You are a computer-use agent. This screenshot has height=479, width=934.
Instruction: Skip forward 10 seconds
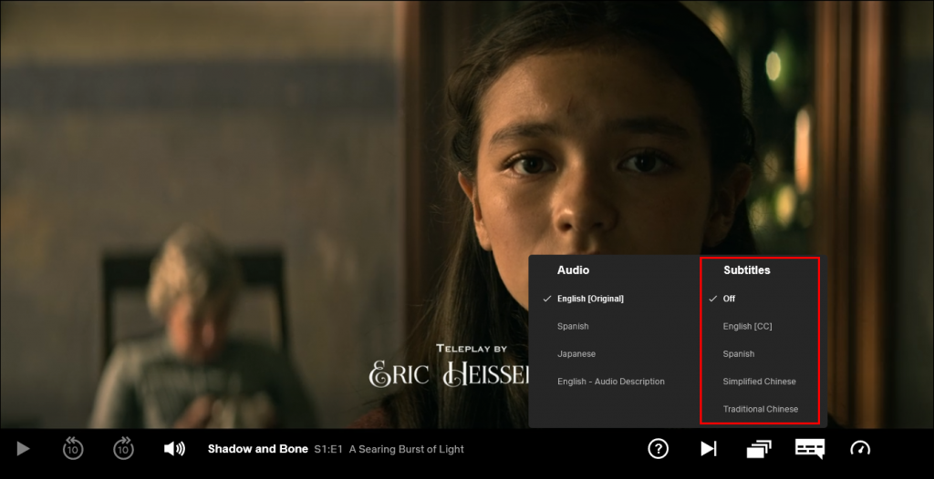pos(123,449)
